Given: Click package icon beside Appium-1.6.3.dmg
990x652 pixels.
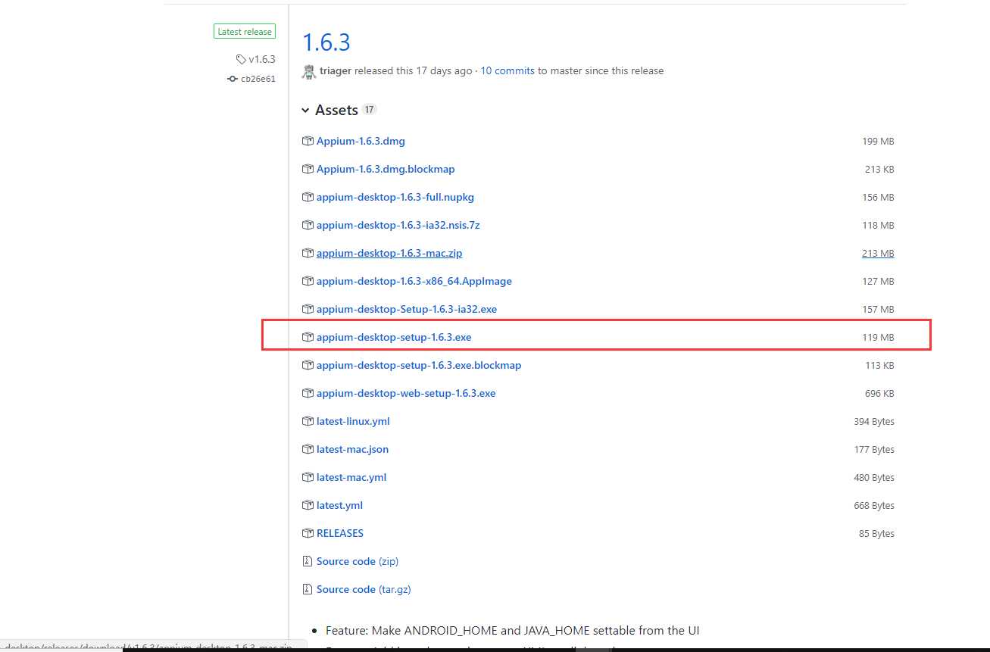Looking at the screenshot, I should (x=308, y=142).
